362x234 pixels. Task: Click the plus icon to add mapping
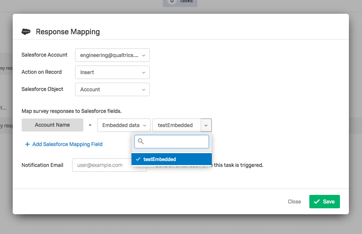tap(27, 144)
